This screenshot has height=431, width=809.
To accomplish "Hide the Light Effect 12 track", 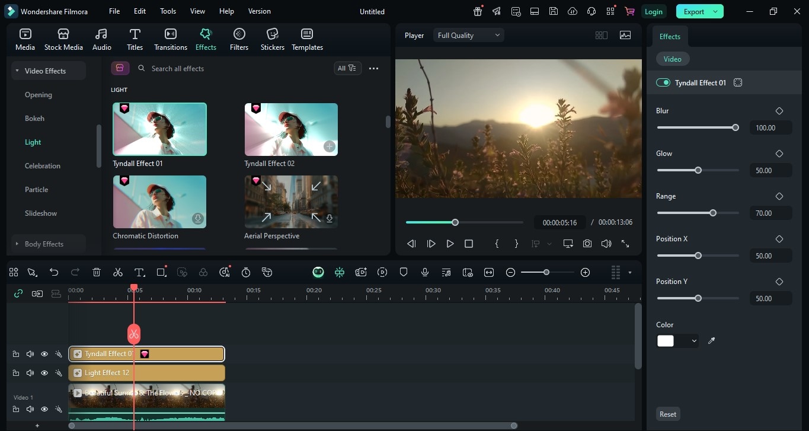I will (44, 373).
